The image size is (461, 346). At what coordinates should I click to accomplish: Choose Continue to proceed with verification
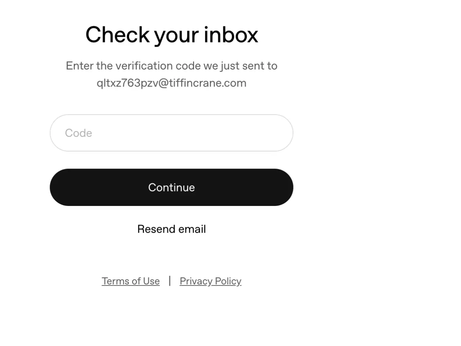(x=171, y=187)
